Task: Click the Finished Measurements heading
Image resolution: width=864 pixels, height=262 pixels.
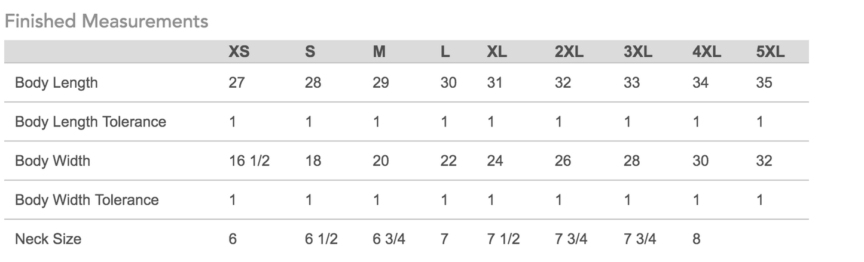Action: point(106,21)
